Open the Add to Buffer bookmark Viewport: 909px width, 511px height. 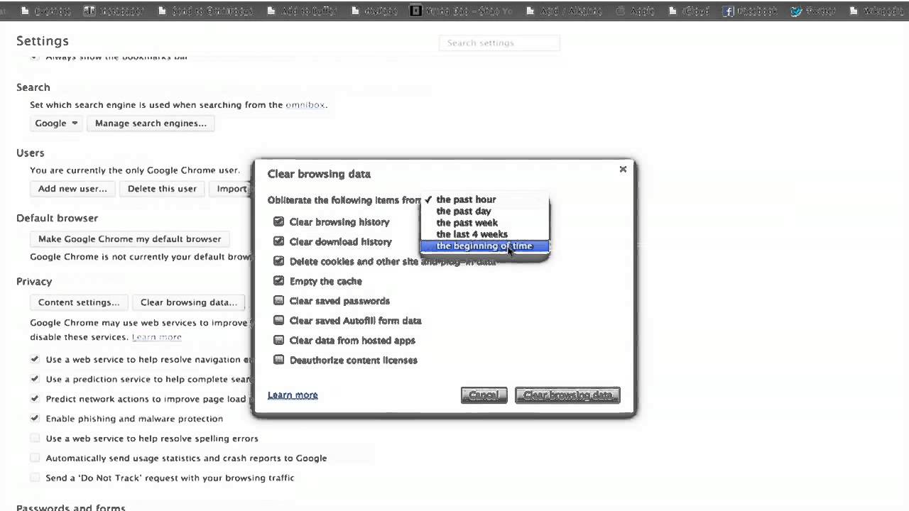[x=302, y=11]
